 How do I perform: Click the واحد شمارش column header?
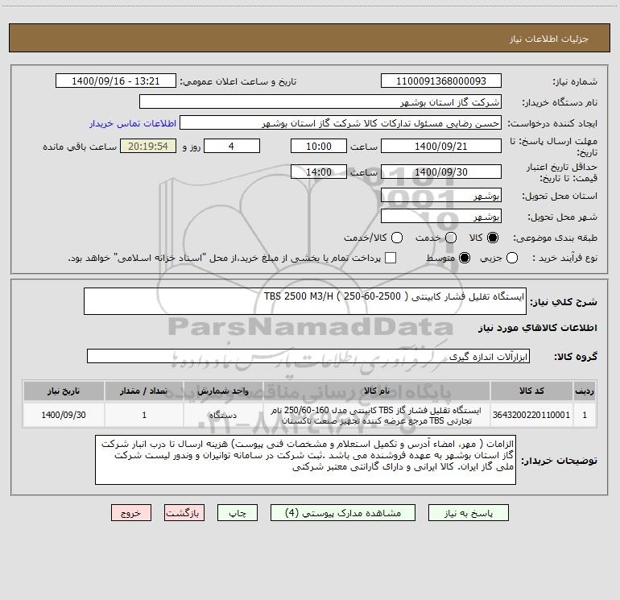[x=223, y=391]
